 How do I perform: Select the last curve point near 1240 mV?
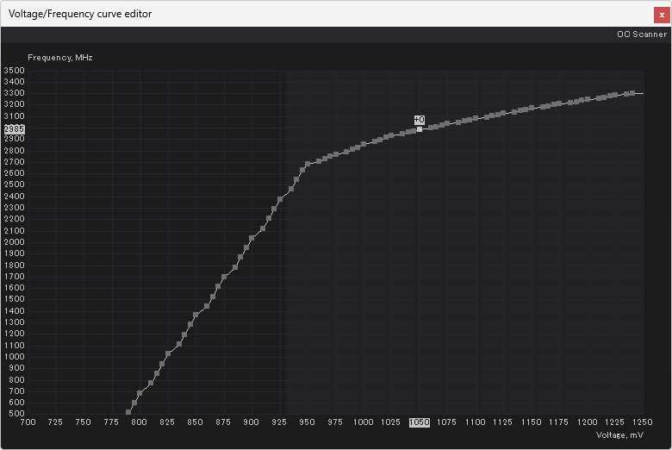click(632, 93)
